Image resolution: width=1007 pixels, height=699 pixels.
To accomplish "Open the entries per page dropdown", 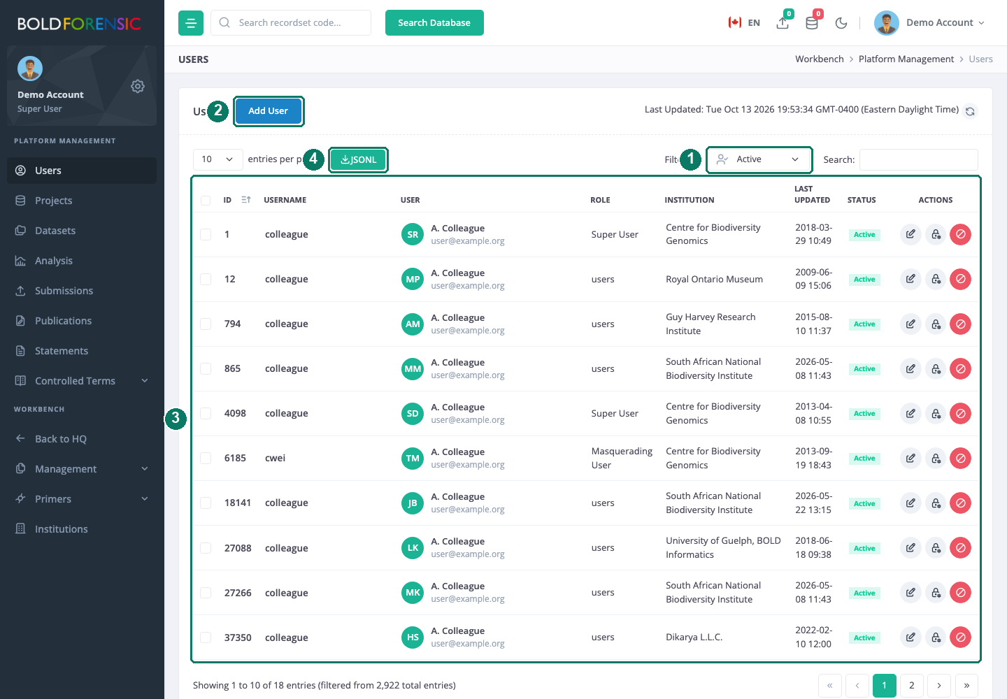I will pos(218,159).
